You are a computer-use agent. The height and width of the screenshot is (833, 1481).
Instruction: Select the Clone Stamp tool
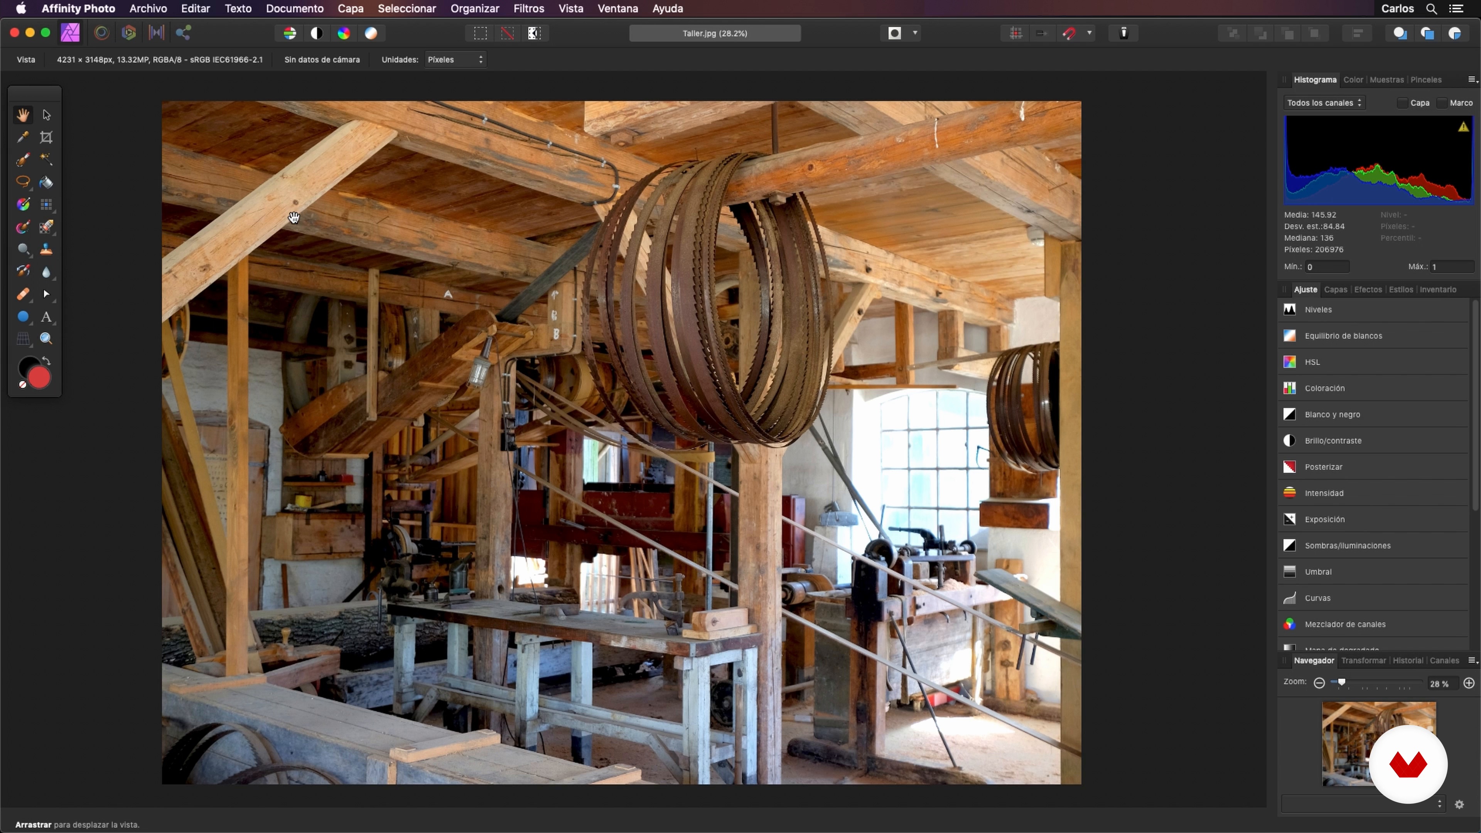47,250
